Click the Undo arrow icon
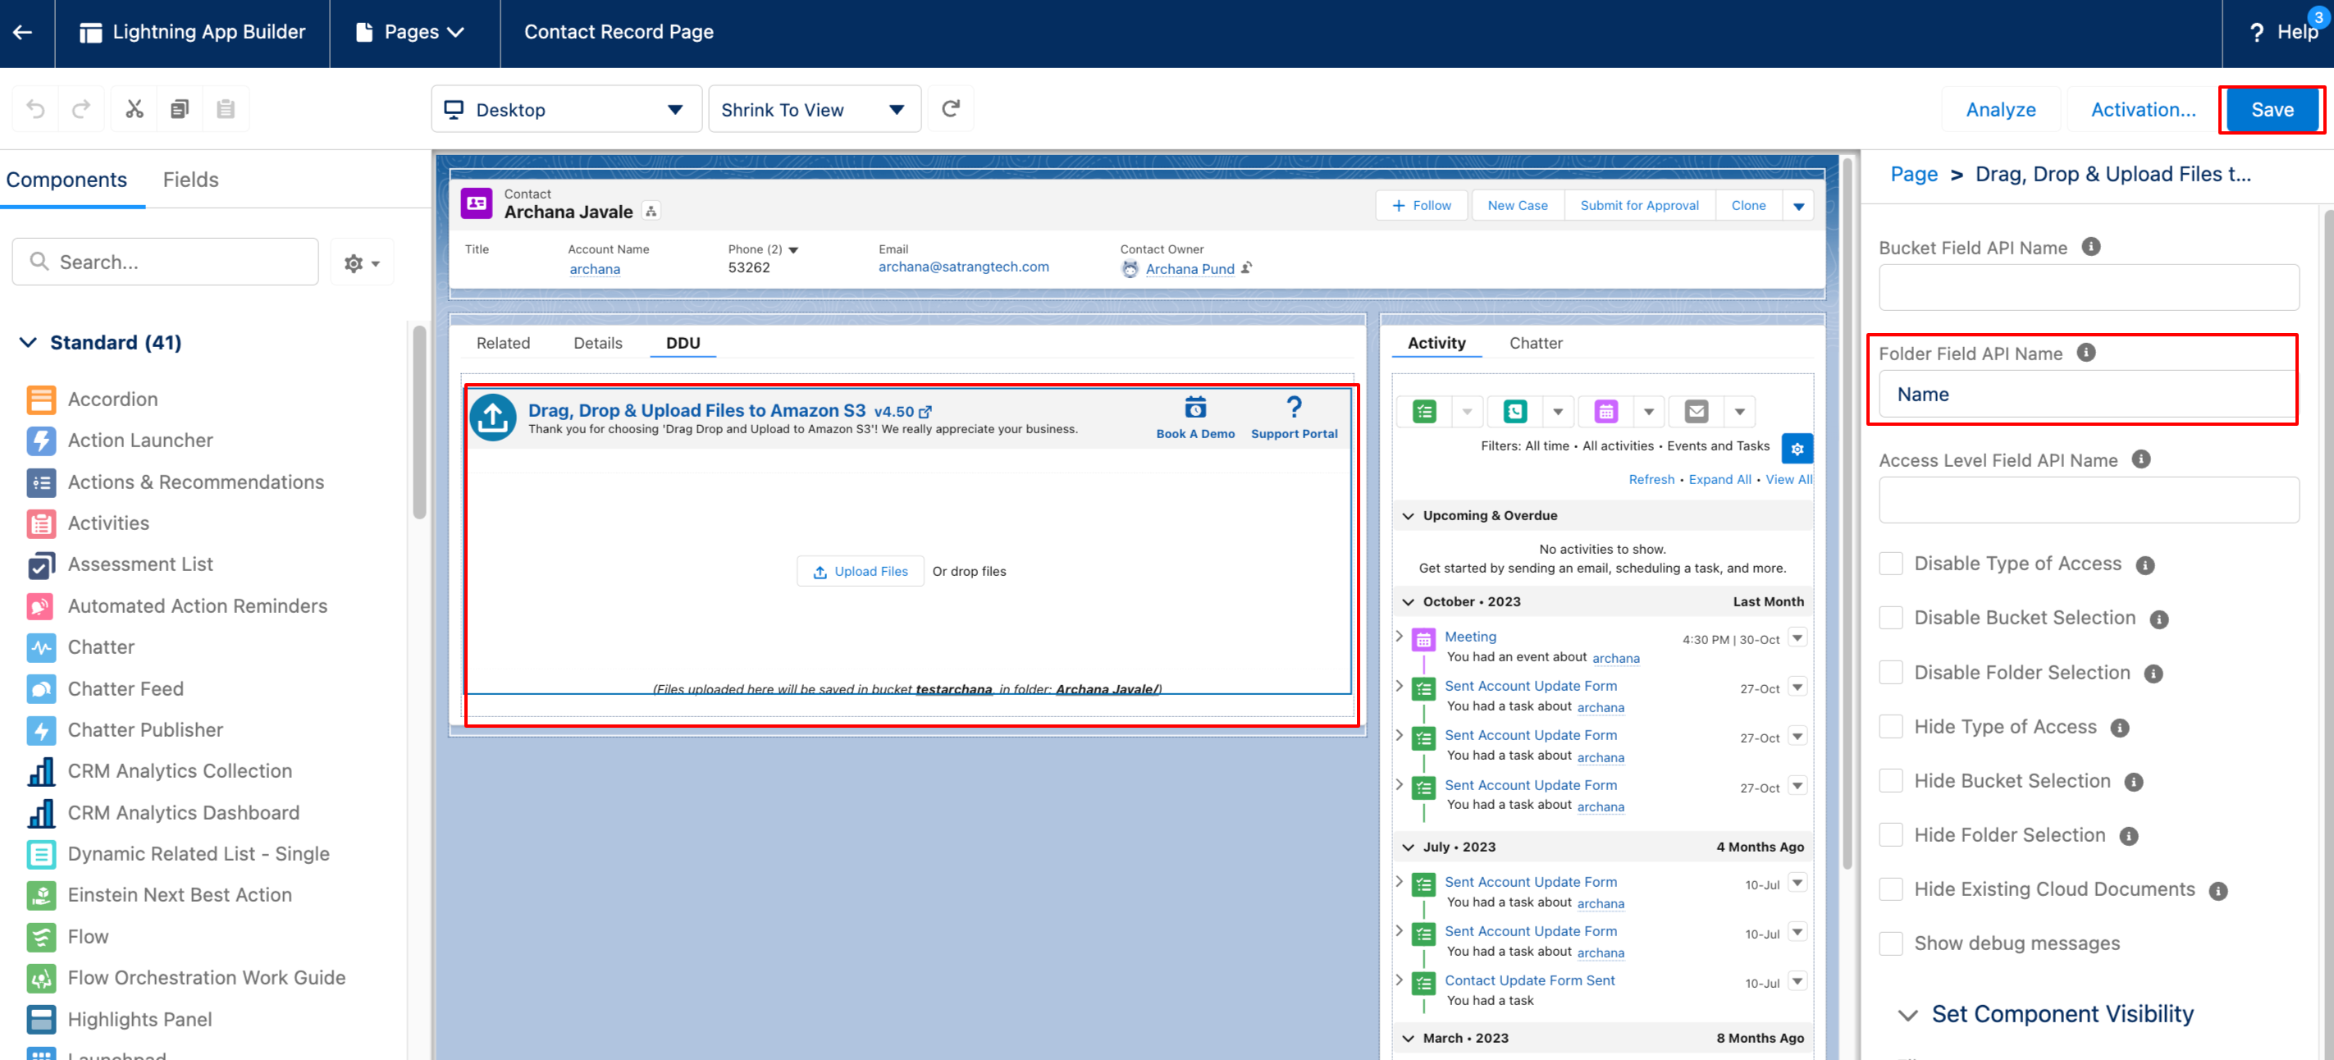 point(35,110)
